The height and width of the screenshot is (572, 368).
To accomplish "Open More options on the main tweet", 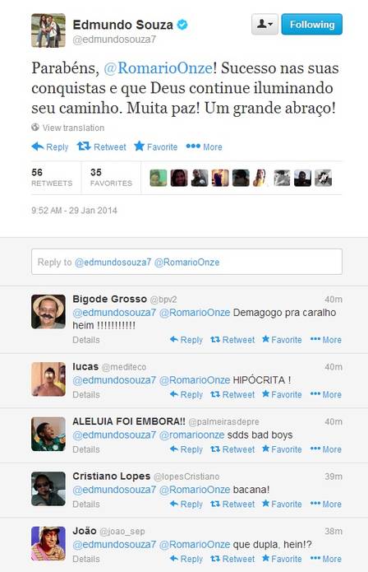I will point(204,147).
